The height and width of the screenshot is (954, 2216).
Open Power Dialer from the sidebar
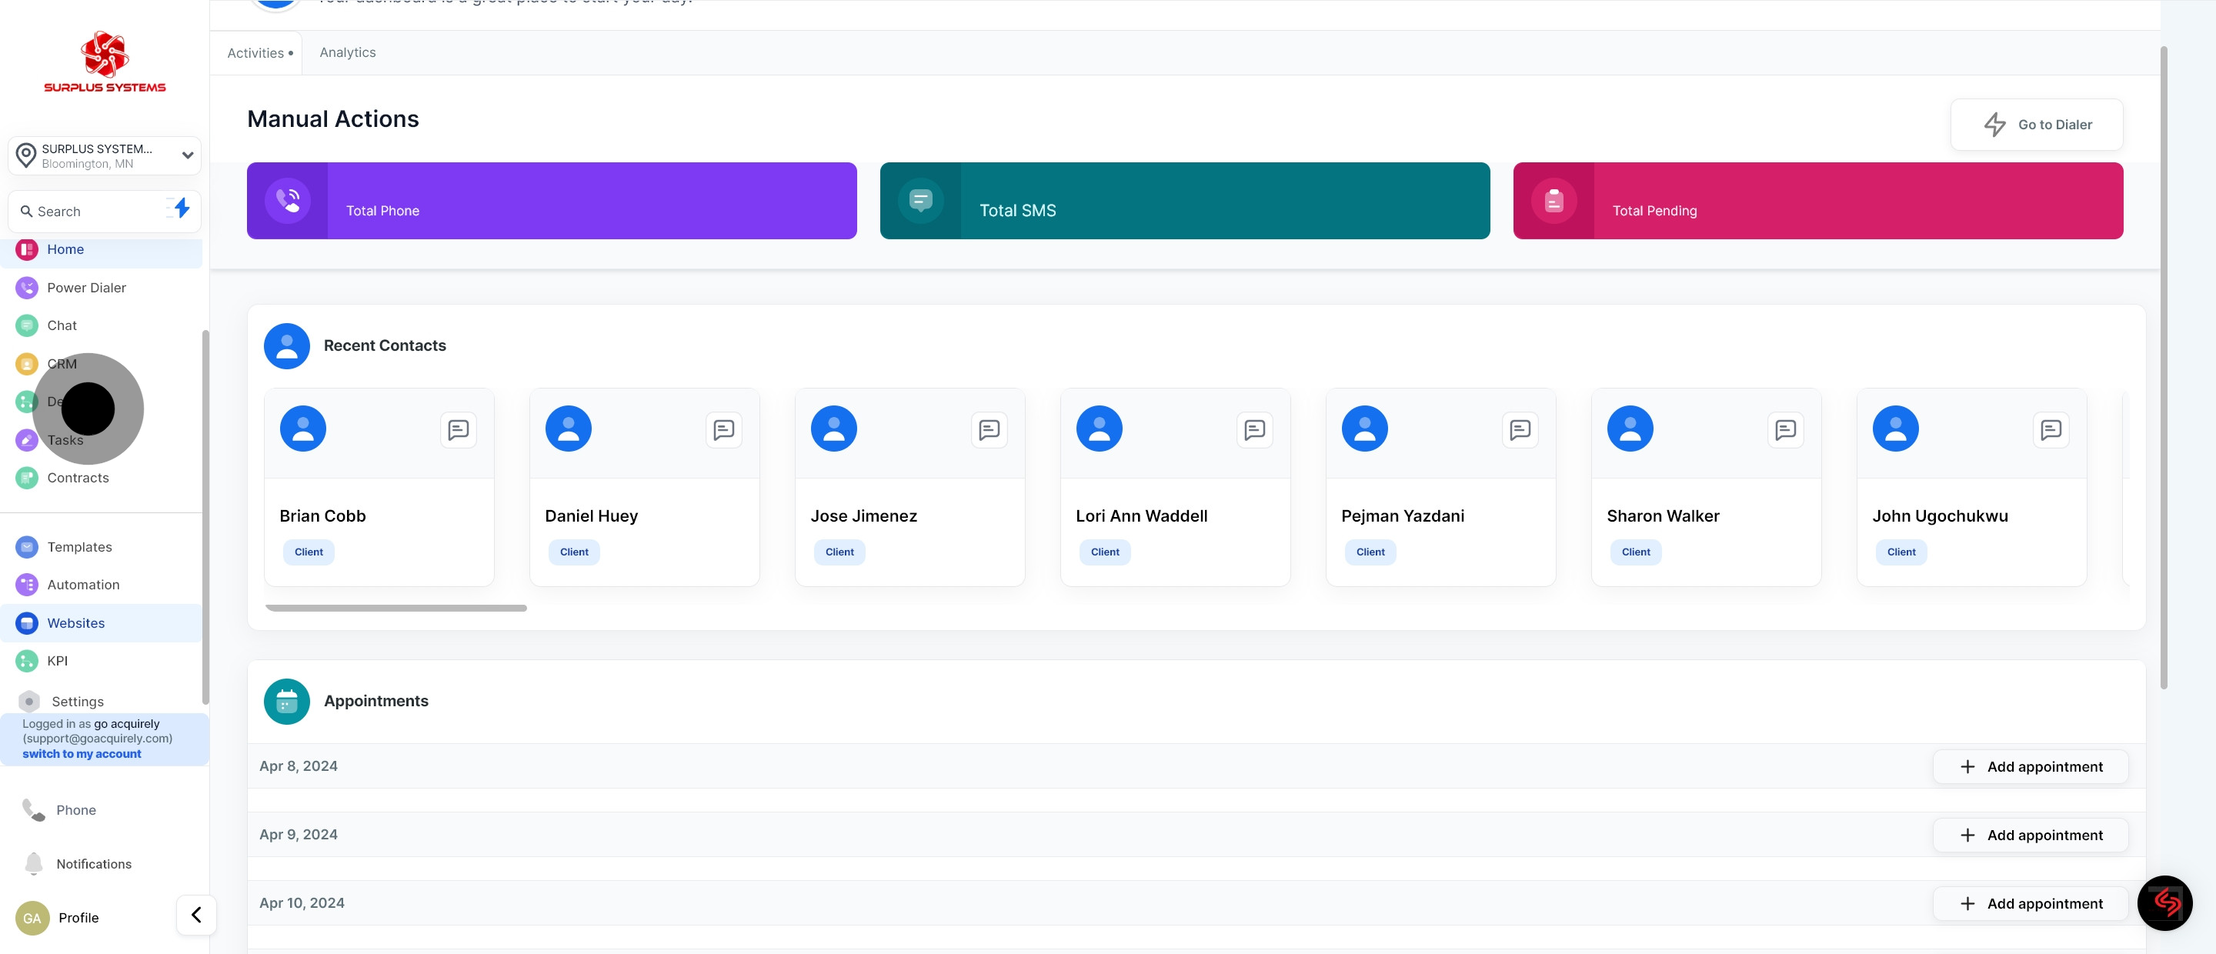pyautogui.click(x=86, y=287)
